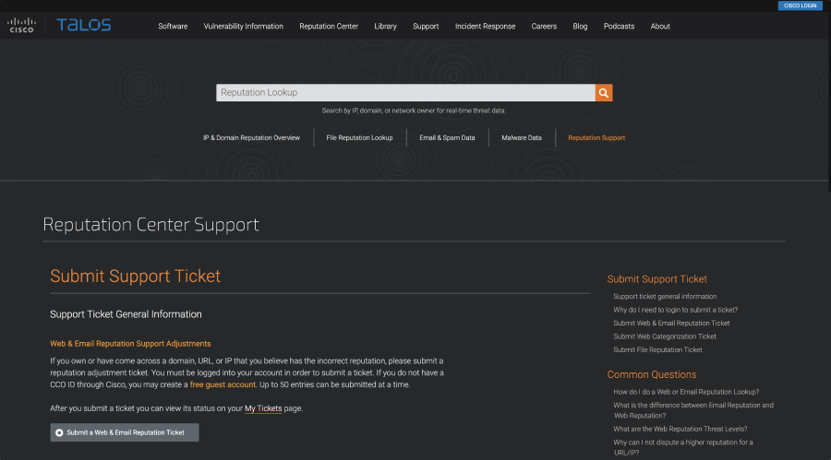
Task: Click the Talos logo
Action: point(84,25)
